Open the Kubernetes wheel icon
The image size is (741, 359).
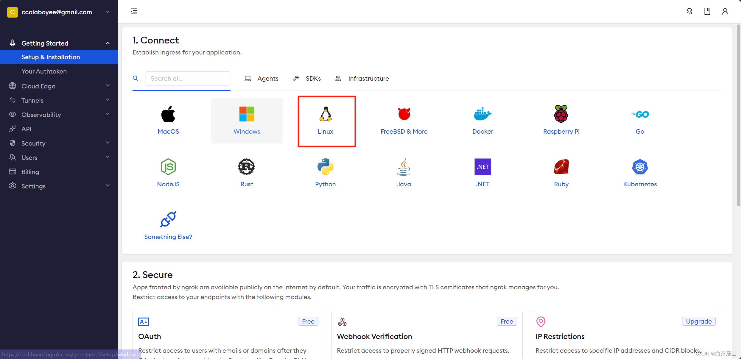coord(640,167)
